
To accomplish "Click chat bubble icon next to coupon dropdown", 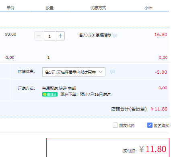I will pyautogui.click(x=112, y=72).
